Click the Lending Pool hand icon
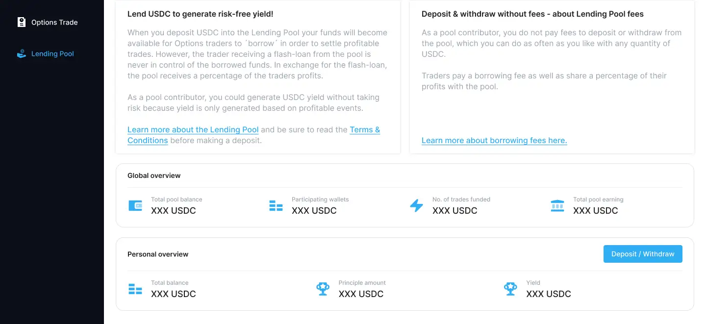Image resolution: width=706 pixels, height=324 pixels. point(22,54)
